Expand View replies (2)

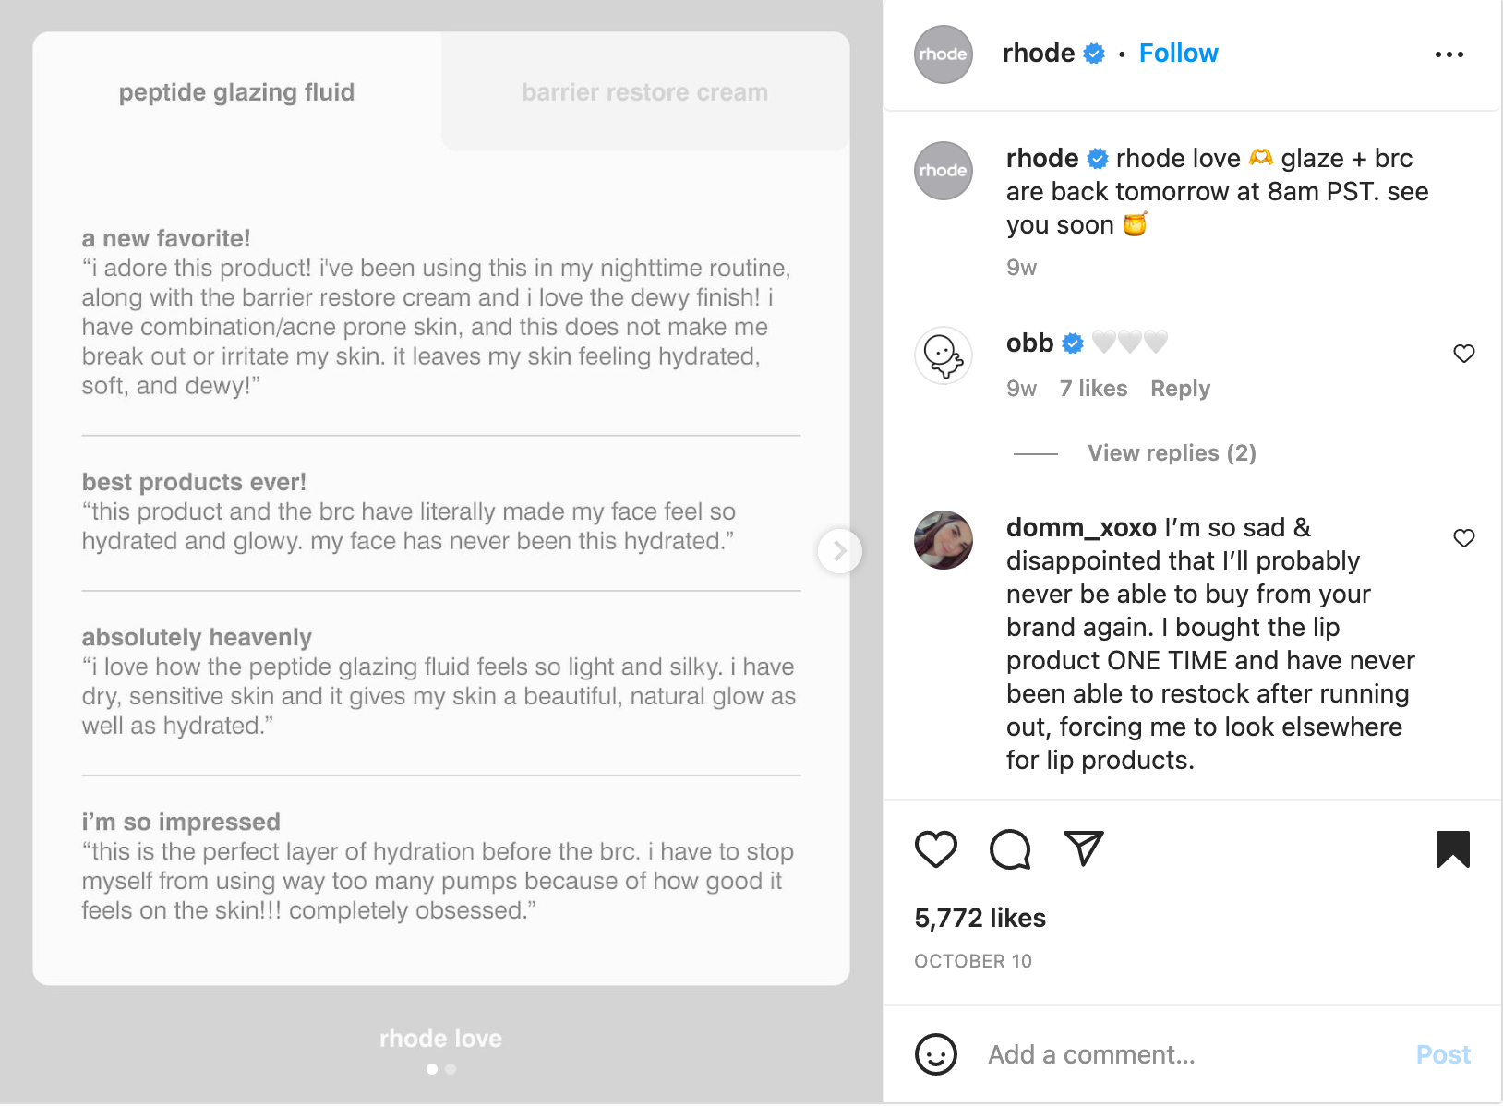point(1171,453)
